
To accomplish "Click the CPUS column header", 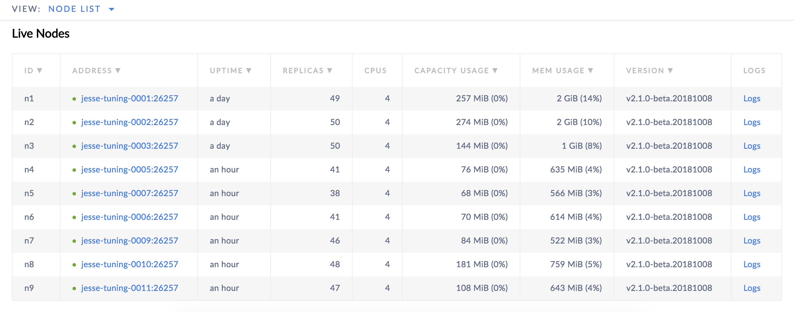I will pyautogui.click(x=375, y=70).
